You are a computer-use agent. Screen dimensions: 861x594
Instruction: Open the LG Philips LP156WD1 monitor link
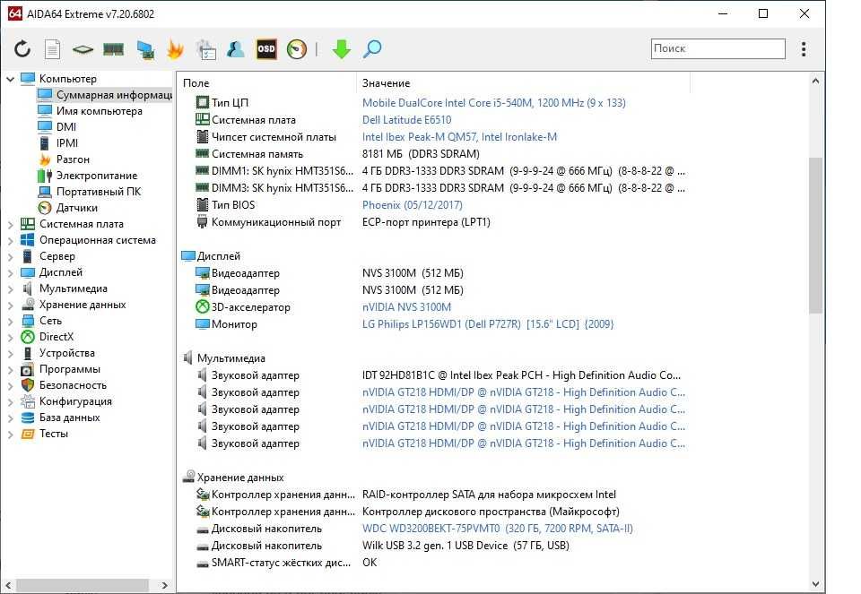[488, 324]
